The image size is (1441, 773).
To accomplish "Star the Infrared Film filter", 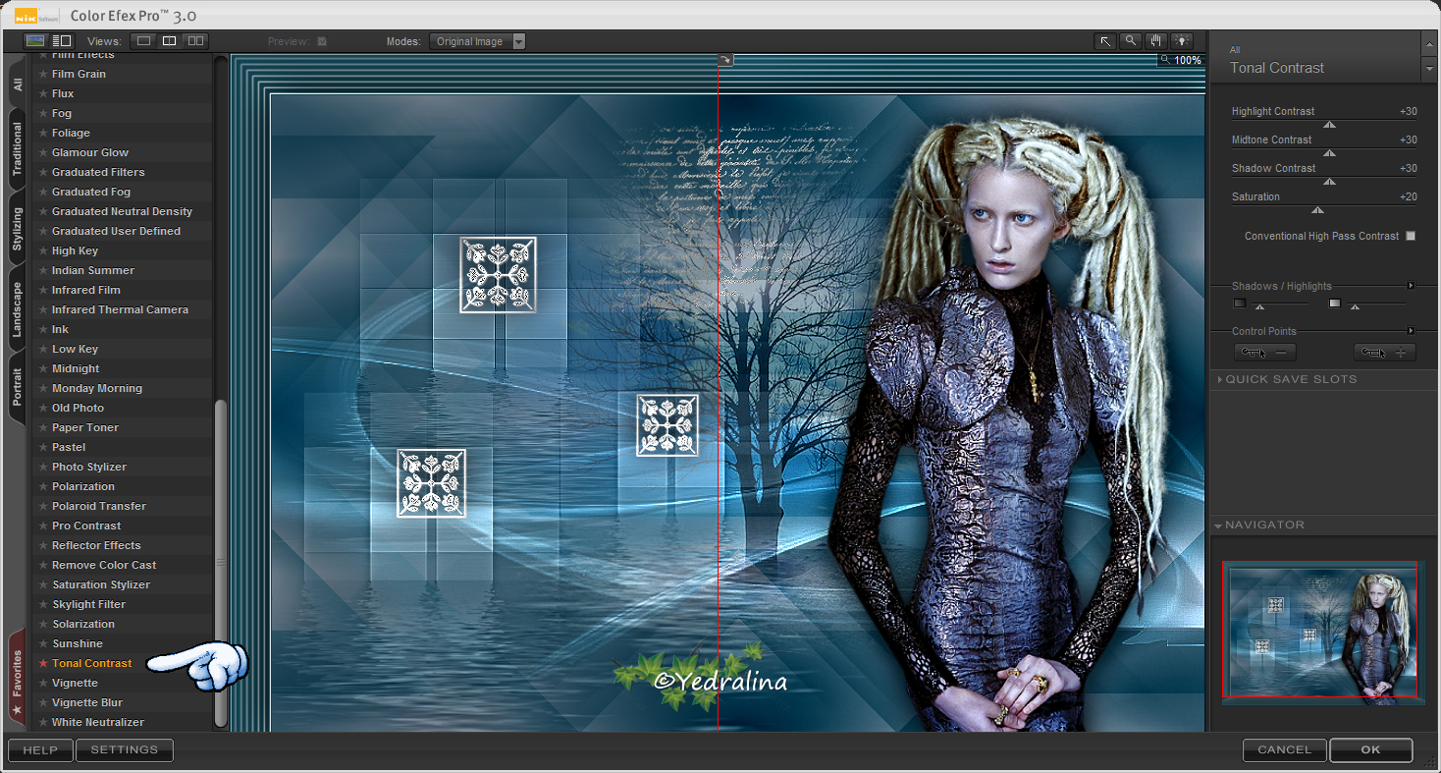I will point(43,290).
